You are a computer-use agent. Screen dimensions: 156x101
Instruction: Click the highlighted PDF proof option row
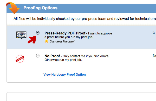(82, 37)
